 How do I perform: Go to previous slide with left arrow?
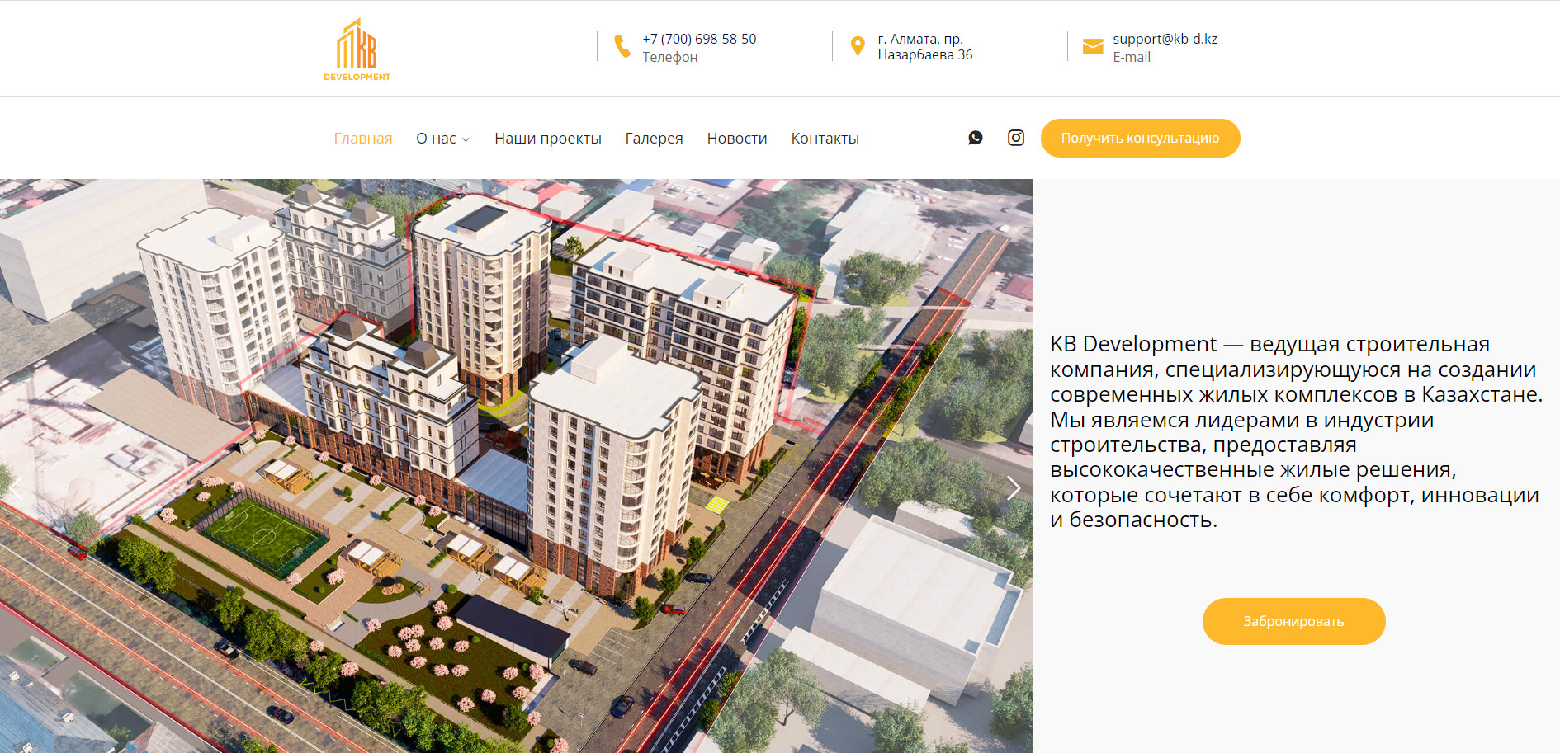point(16,488)
